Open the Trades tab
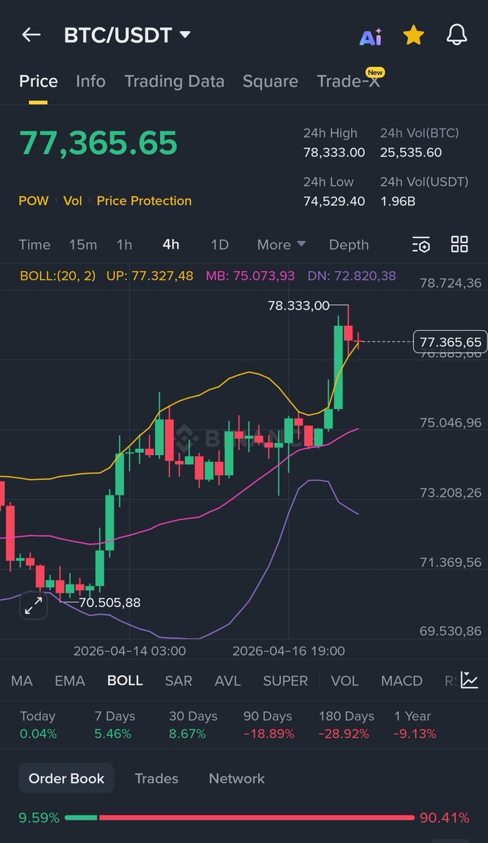 (157, 778)
